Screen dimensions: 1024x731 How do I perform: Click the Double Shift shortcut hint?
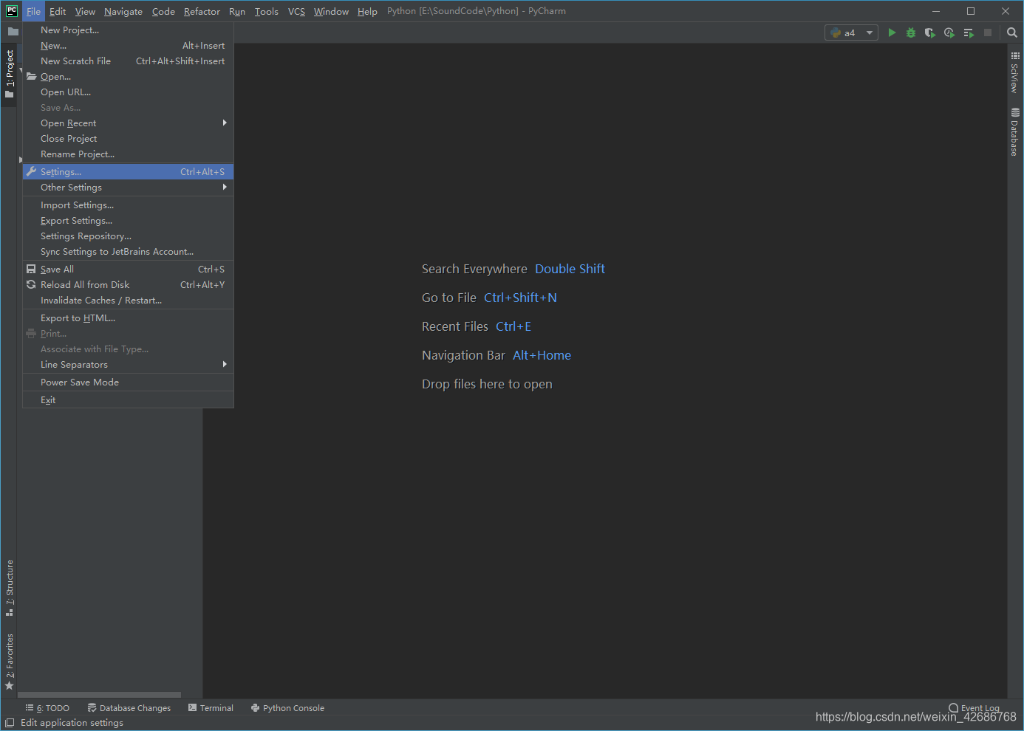click(x=570, y=269)
